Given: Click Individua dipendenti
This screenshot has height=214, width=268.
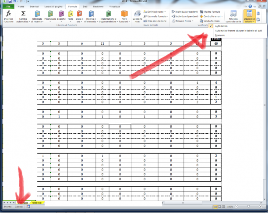Looking at the screenshot, I should 185,16.
